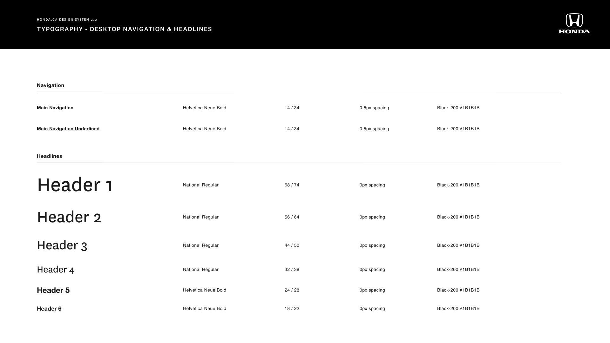
Task: Click 'Black-200 #1B1B1B' in the Main Navigation row
Action: (458, 108)
